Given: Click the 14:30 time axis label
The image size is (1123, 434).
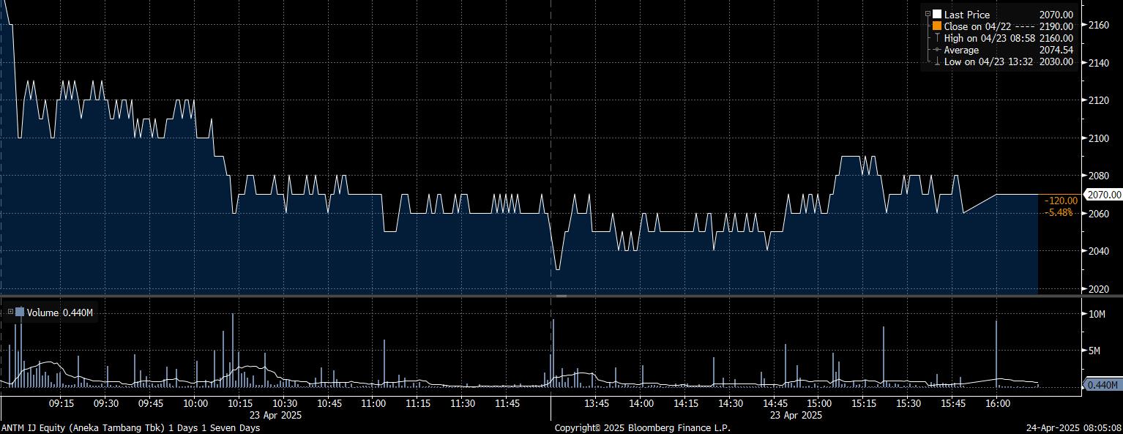Looking at the screenshot, I should [x=731, y=404].
